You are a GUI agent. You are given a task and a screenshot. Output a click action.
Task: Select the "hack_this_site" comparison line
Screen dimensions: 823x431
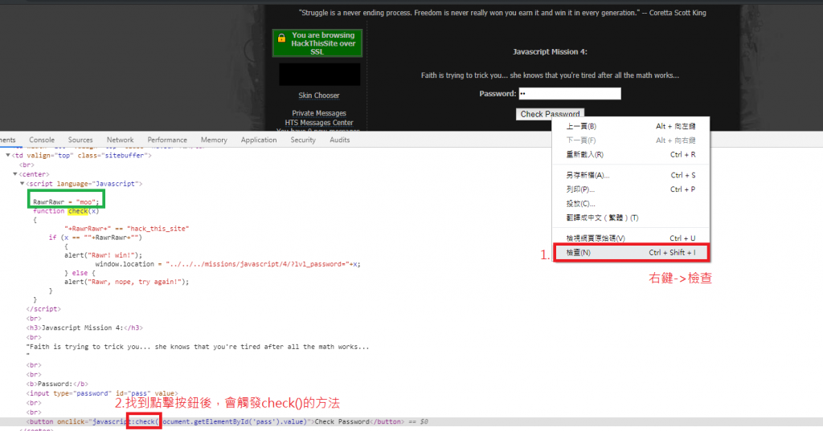126,229
